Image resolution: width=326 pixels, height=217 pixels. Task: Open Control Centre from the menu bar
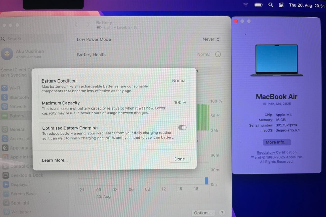(281, 5)
